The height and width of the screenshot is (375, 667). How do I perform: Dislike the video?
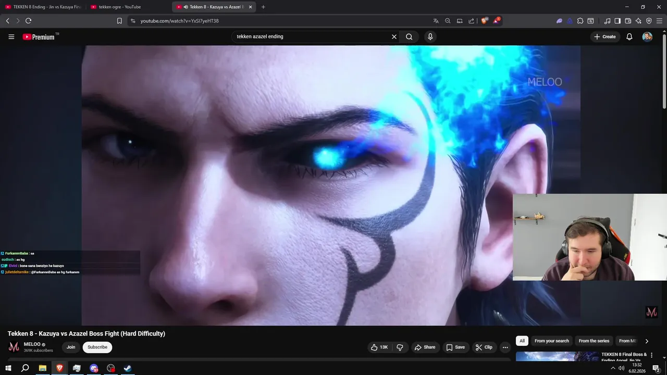point(400,347)
